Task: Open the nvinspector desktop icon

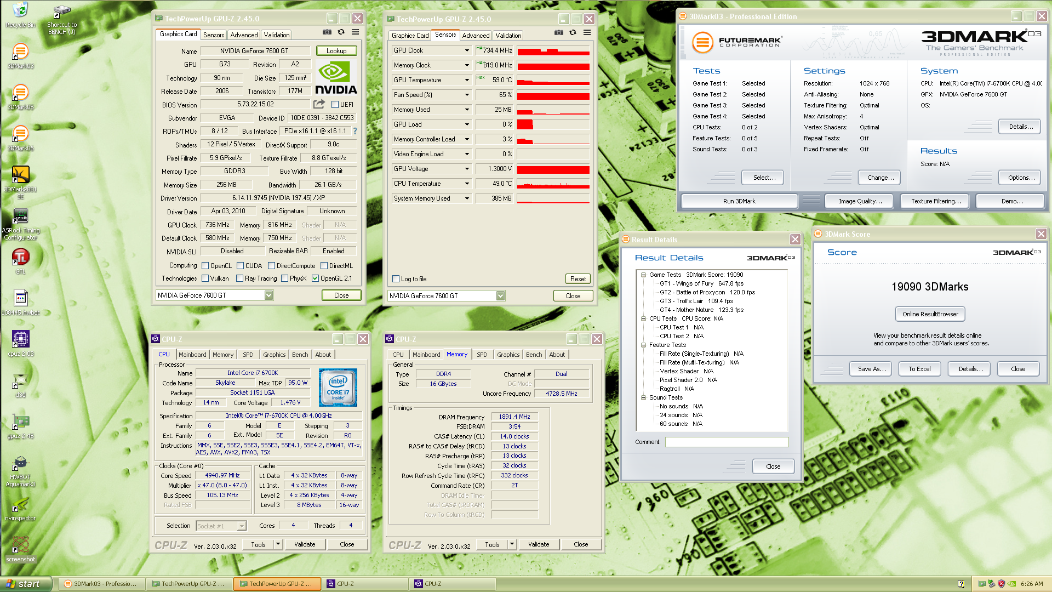Action: 20,508
